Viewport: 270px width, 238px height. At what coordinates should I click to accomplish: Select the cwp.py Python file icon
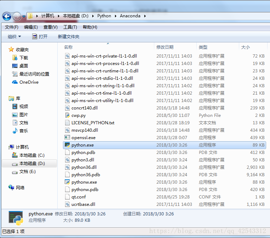click(x=67, y=115)
